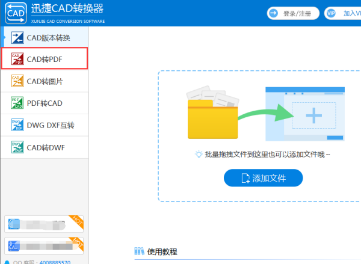The image size is (361, 264).
Task: Click the 批量拖拽文件 hint text
Action: [x=267, y=155]
